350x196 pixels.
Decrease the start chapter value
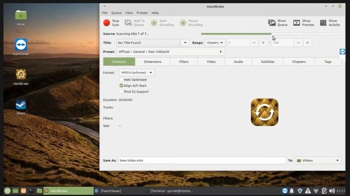tap(254, 42)
